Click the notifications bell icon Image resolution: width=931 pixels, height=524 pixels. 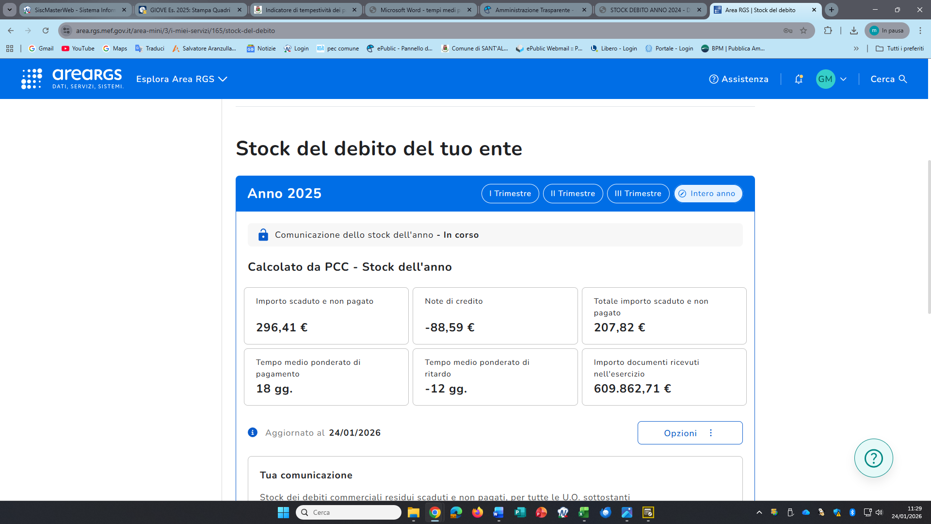(799, 79)
